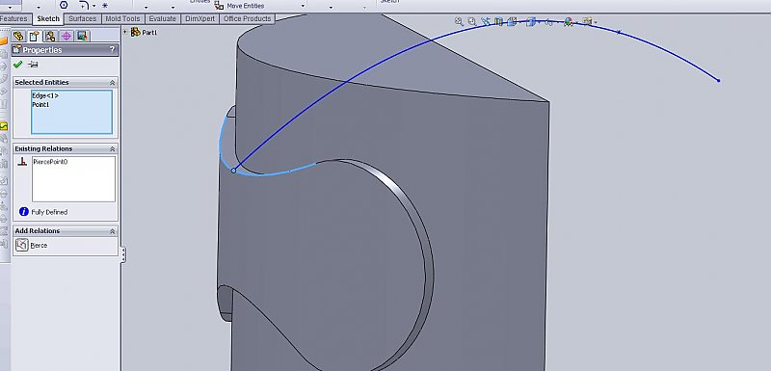771x371 pixels.
Task: Click the Point tool star icon
Action: pyautogui.click(x=105, y=6)
